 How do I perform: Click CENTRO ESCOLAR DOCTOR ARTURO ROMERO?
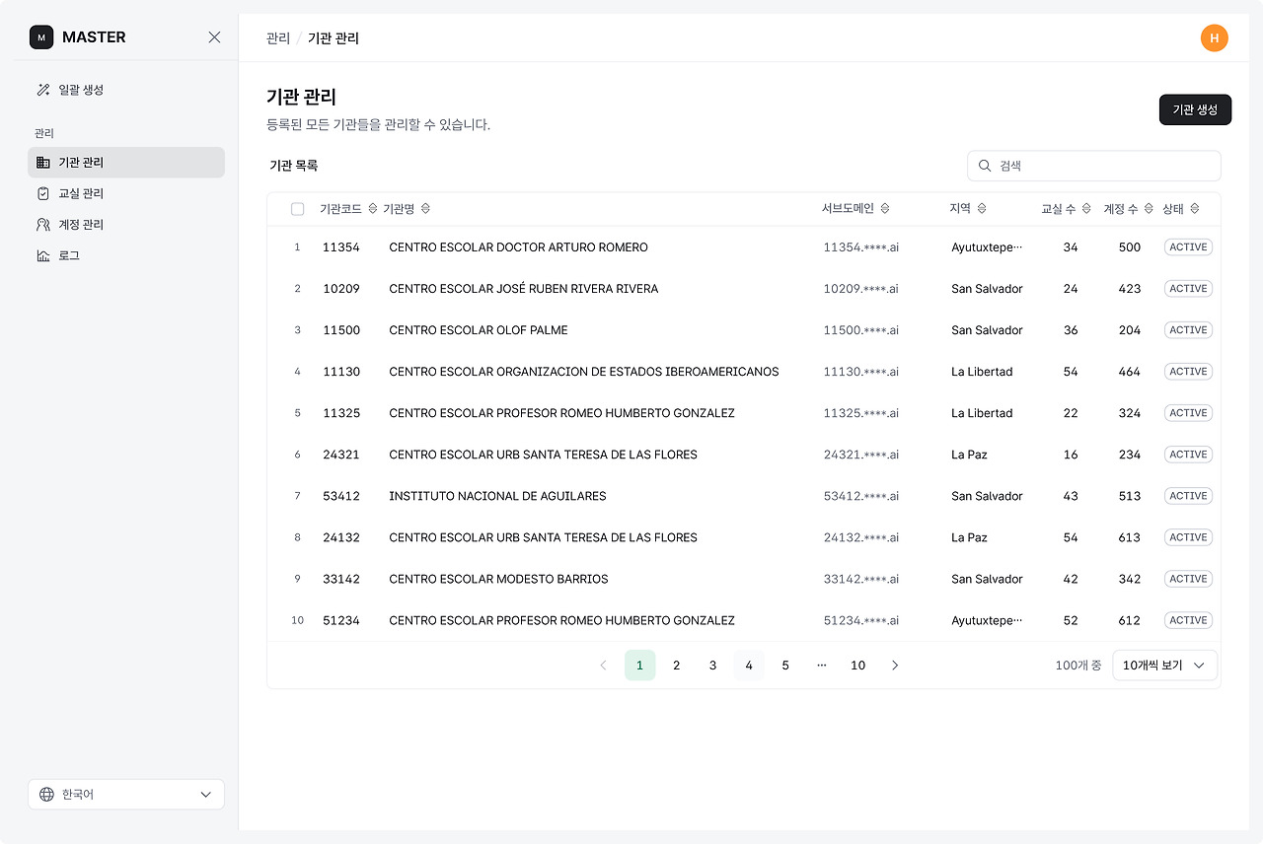coord(518,247)
